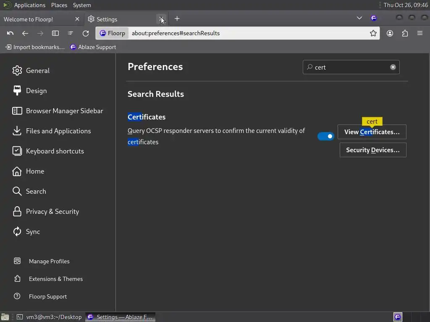Open Sync preferences category
The width and height of the screenshot is (430, 322).
(26, 231)
